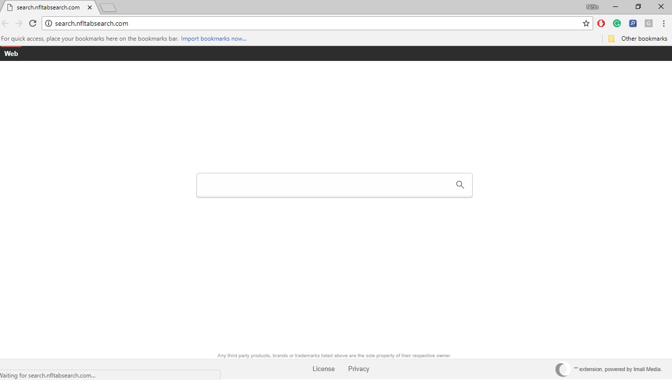This screenshot has width=672, height=380.
Task: Open the red AdBlock extension icon
Action: click(601, 23)
